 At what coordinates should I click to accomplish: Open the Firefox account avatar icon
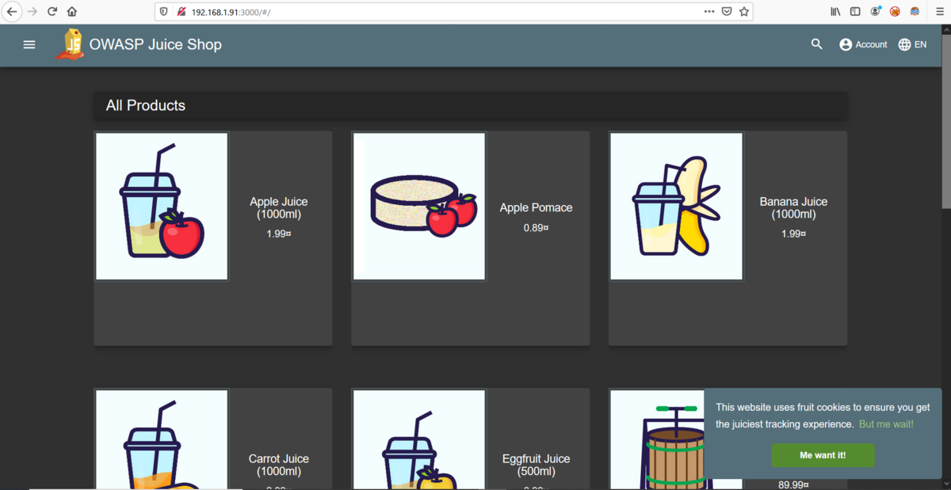click(x=876, y=12)
